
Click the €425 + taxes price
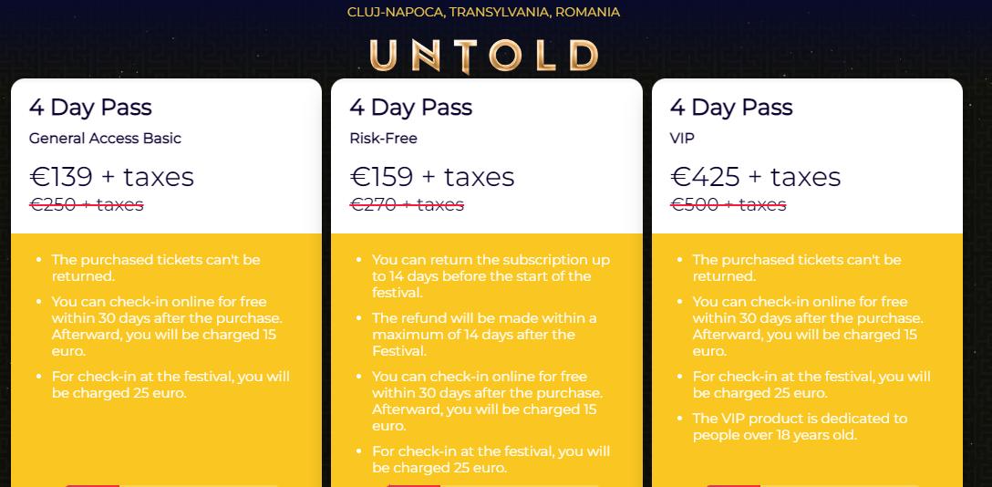pyautogui.click(x=755, y=176)
